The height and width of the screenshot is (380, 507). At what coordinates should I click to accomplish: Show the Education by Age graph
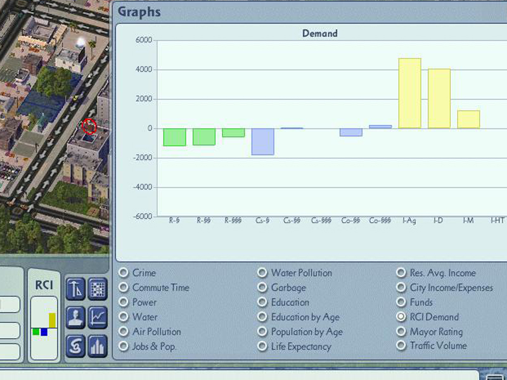tap(262, 317)
